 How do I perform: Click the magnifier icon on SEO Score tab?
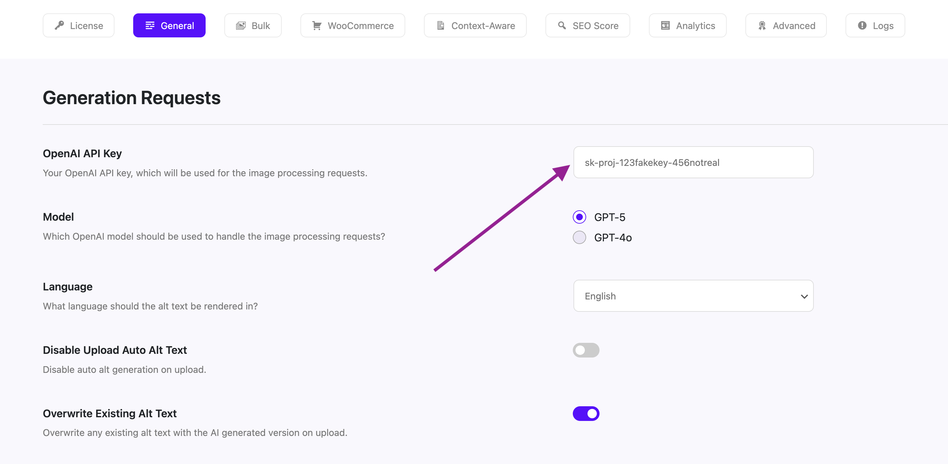pyautogui.click(x=561, y=25)
